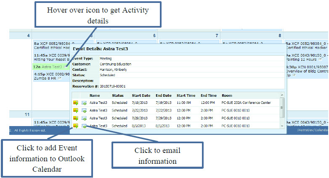Open the 12a Astra Test3 calendar event
Image resolution: width=329 pixels, height=178 pixels.
pyautogui.click(x=48, y=67)
